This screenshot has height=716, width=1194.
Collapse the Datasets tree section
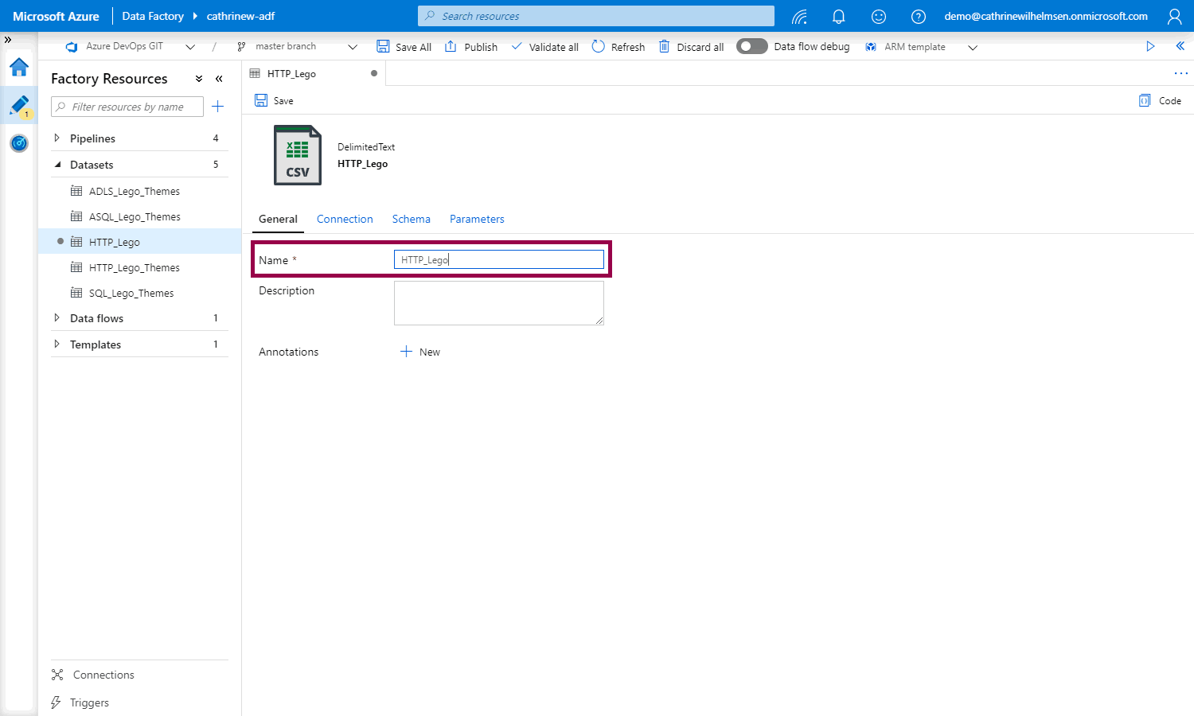pyautogui.click(x=57, y=165)
